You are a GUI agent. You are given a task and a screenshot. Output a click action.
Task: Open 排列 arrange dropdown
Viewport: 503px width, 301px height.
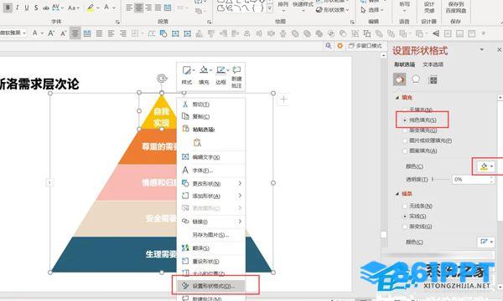(x=283, y=7)
